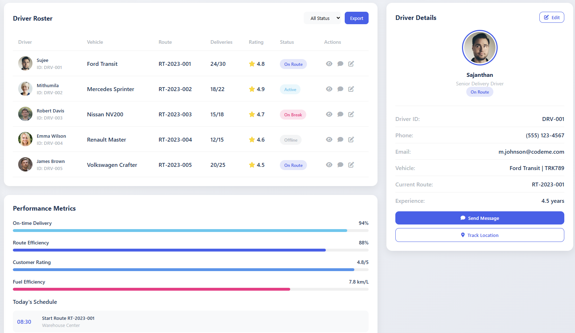Edit driver details for Sajanthan
Screen dimensions: 575x333
pos(551,17)
